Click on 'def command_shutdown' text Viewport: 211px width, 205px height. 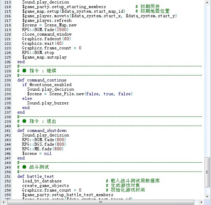tap(42, 131)
